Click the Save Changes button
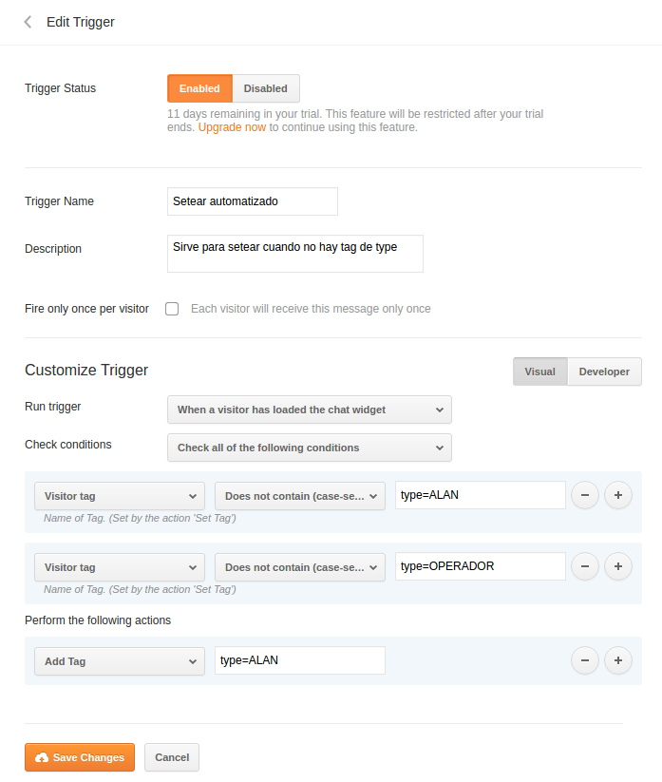This screenshot has width=662, height=782. pyautogui.click(x=80, y=757)
